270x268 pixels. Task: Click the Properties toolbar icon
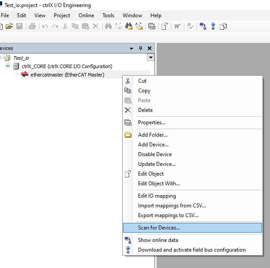point(152,26)
